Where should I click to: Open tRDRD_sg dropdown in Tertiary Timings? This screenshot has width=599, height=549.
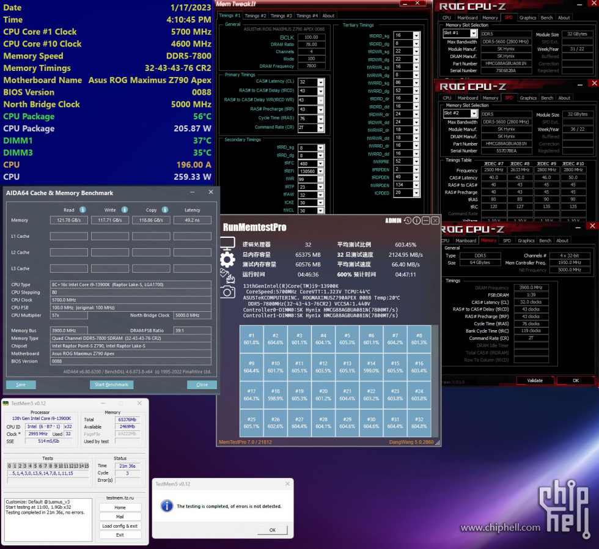416,35
